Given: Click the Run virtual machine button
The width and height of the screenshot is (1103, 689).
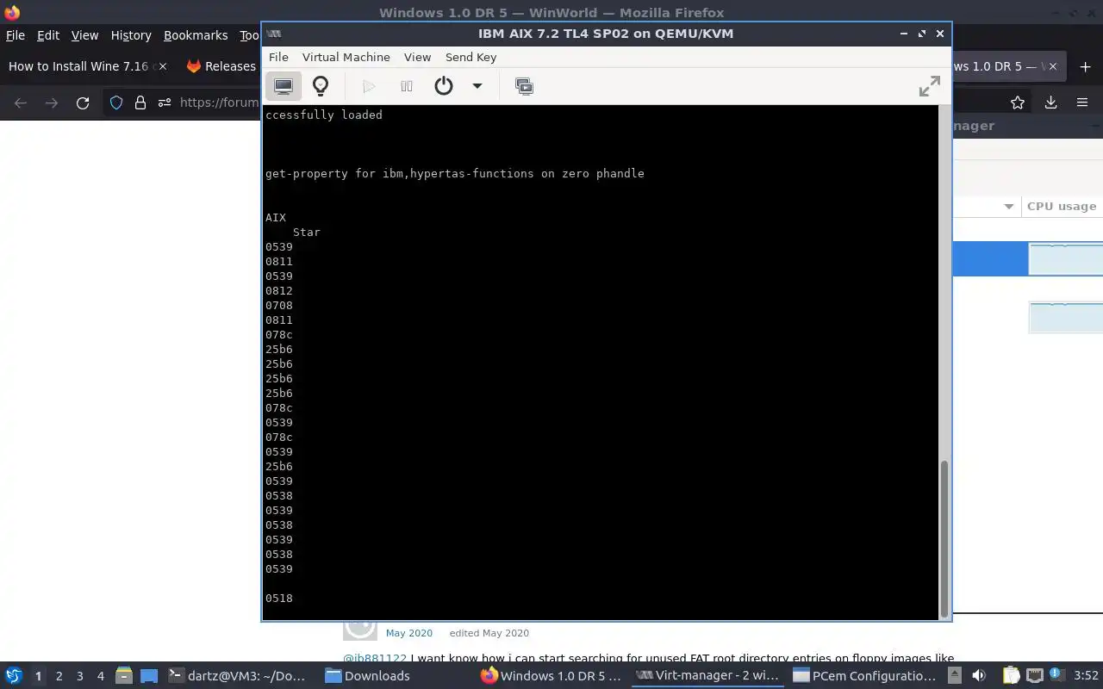Looking at the screenshot, I should click(369, 86).
